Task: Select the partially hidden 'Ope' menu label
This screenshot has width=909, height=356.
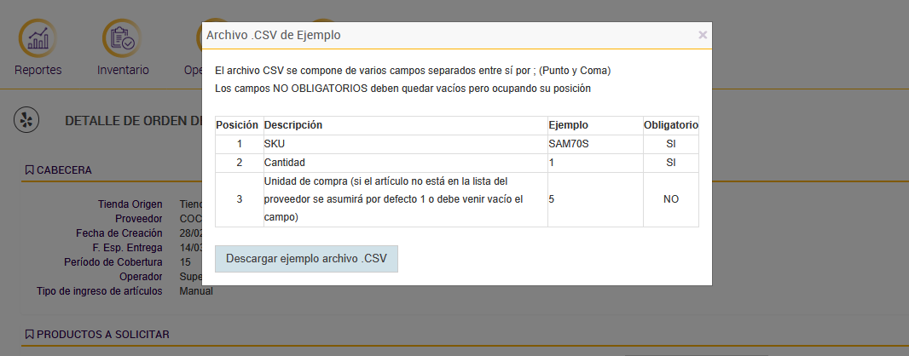Action: pos(193,70)
